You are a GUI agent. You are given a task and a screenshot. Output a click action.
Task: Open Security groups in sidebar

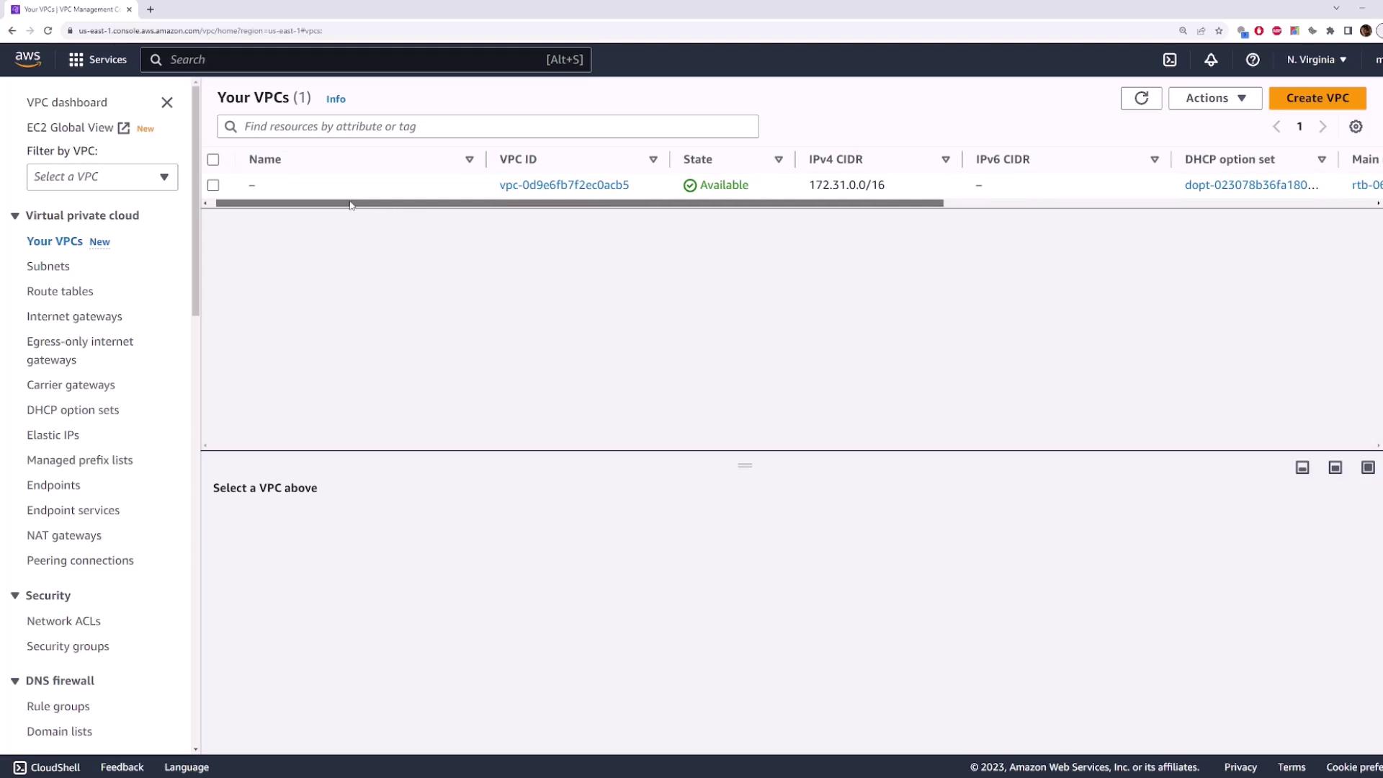[68, 646]
